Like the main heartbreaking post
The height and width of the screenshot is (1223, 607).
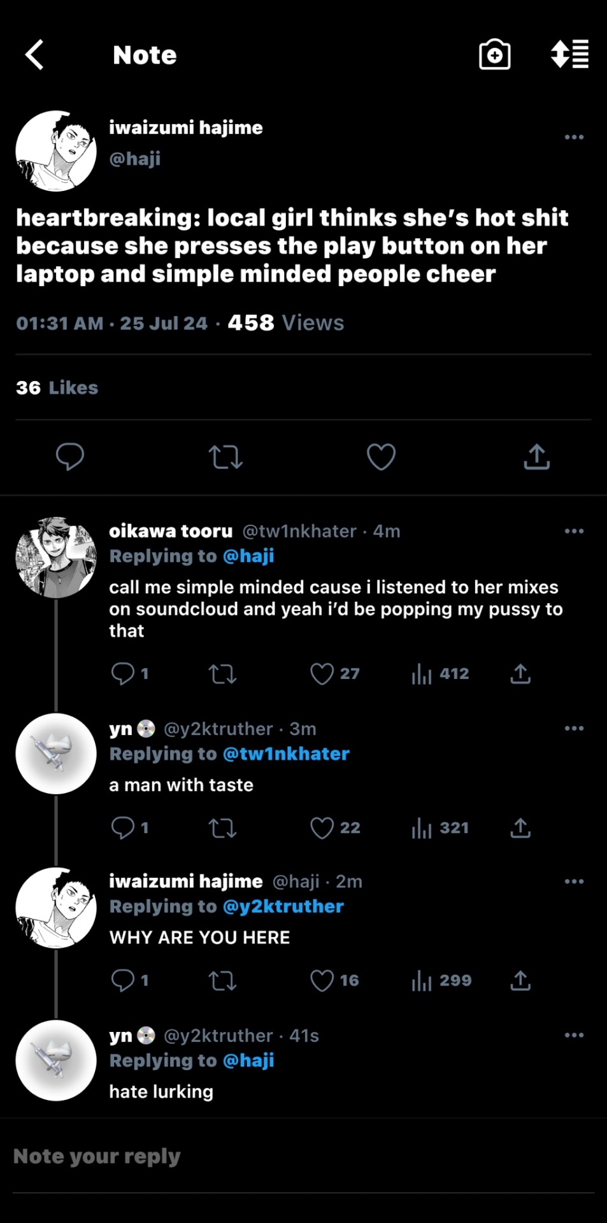381,457
